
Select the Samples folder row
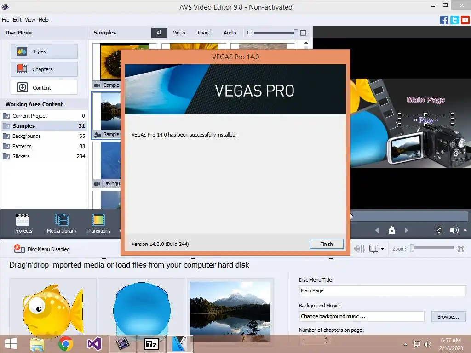pos(44,126)
